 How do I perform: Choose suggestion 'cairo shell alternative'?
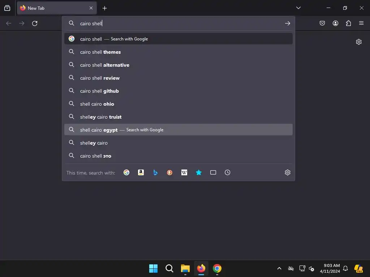point(178,65)
